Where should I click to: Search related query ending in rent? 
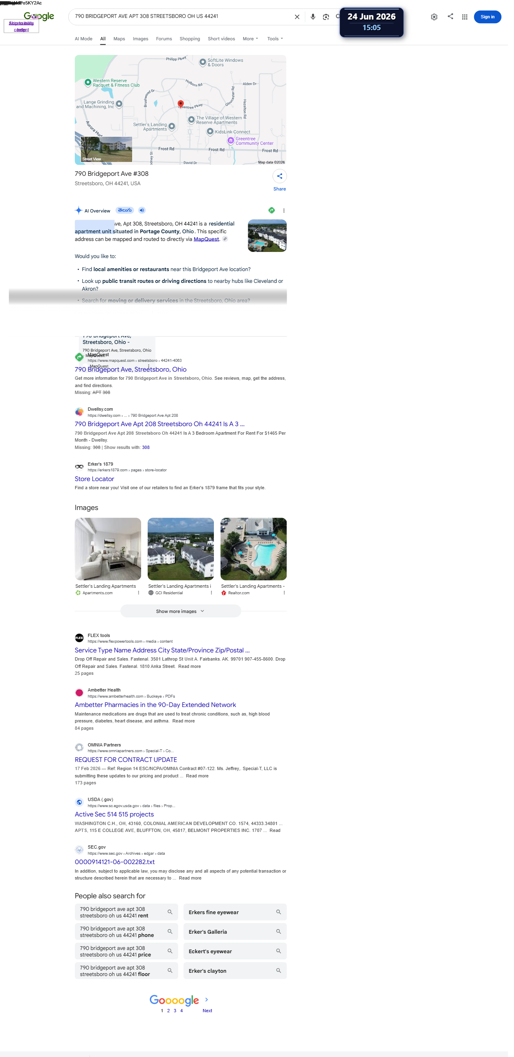[x=128, y=922]
